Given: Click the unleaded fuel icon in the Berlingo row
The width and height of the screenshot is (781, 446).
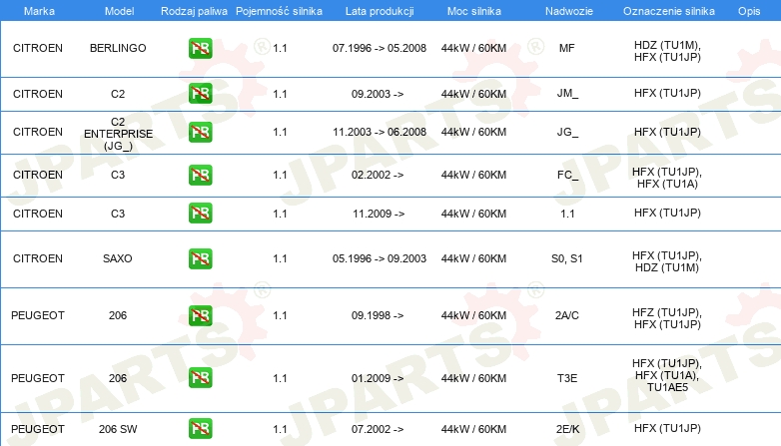Looking at the screenshot, I should point(200,48).
